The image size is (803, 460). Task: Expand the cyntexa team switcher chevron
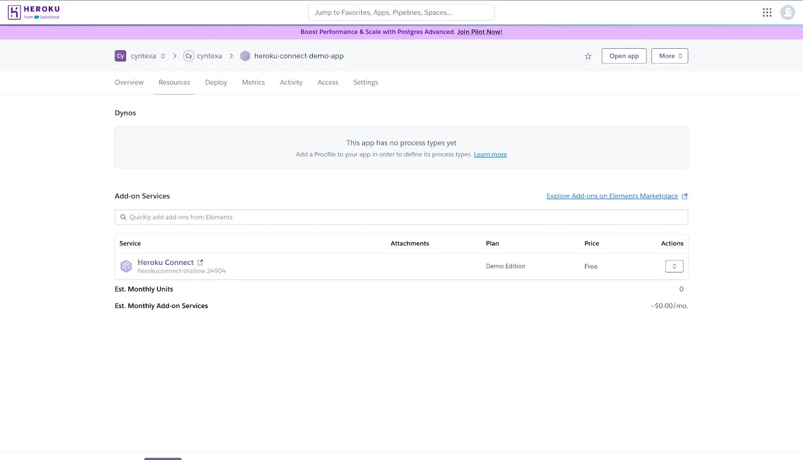[x=163, y=56]
